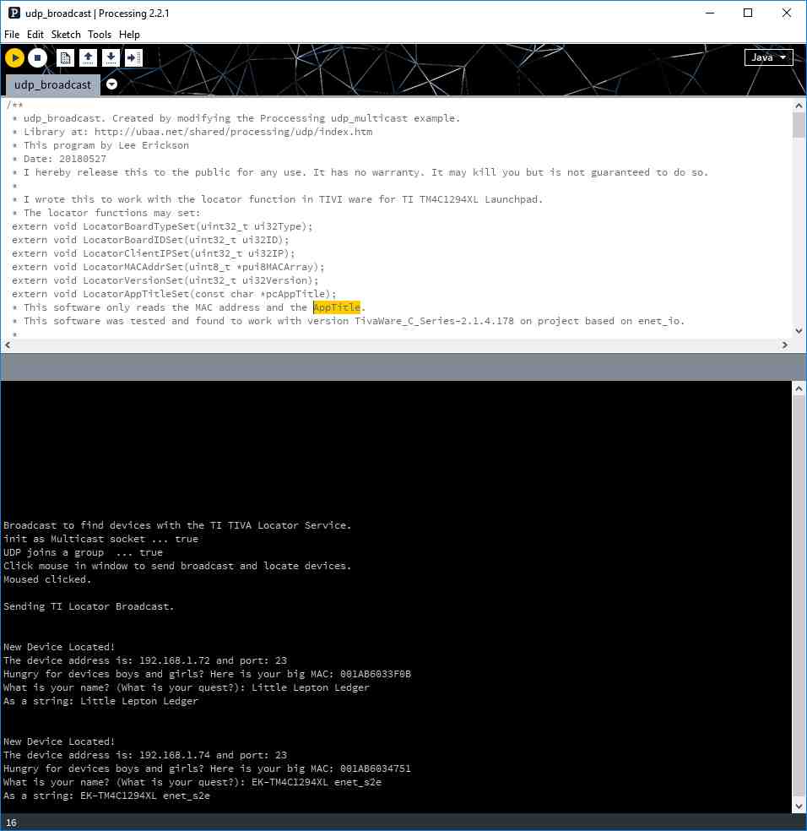Viewport: 807px width, 831px height.
Task: Click the library URL ubaa.net in comment
Action: [x=233, y=132]
